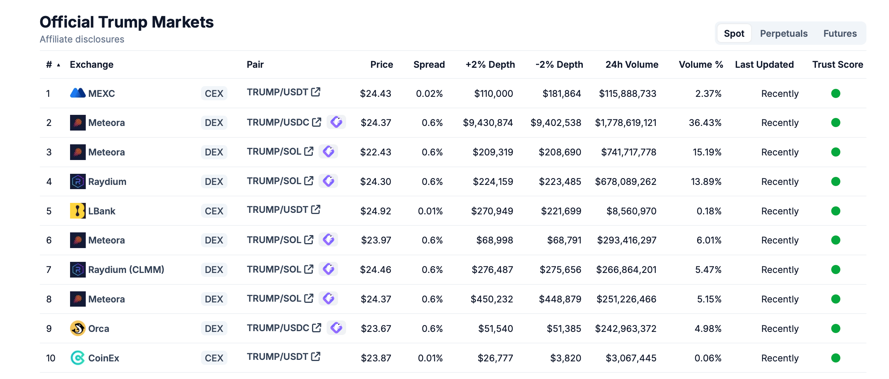
Task: Click GeckoTerminal icon in row 8 Meteora
Action: pos(328,298)
